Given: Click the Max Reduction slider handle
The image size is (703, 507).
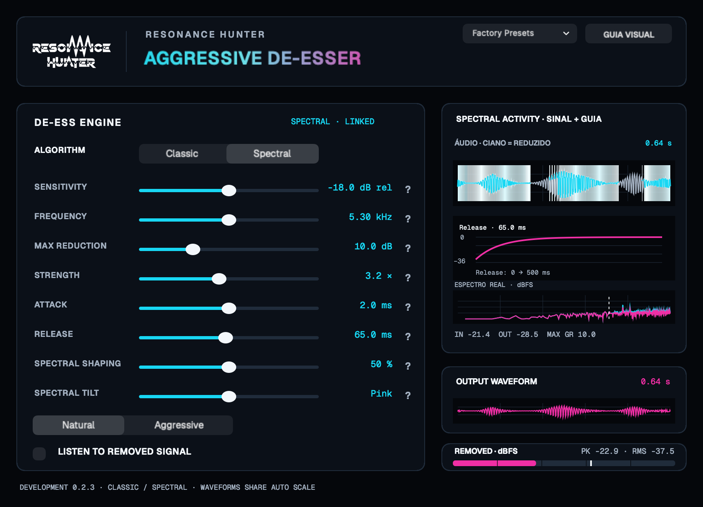Looking at the screenshot, I should pyautogui.click(x=193, y=249).
